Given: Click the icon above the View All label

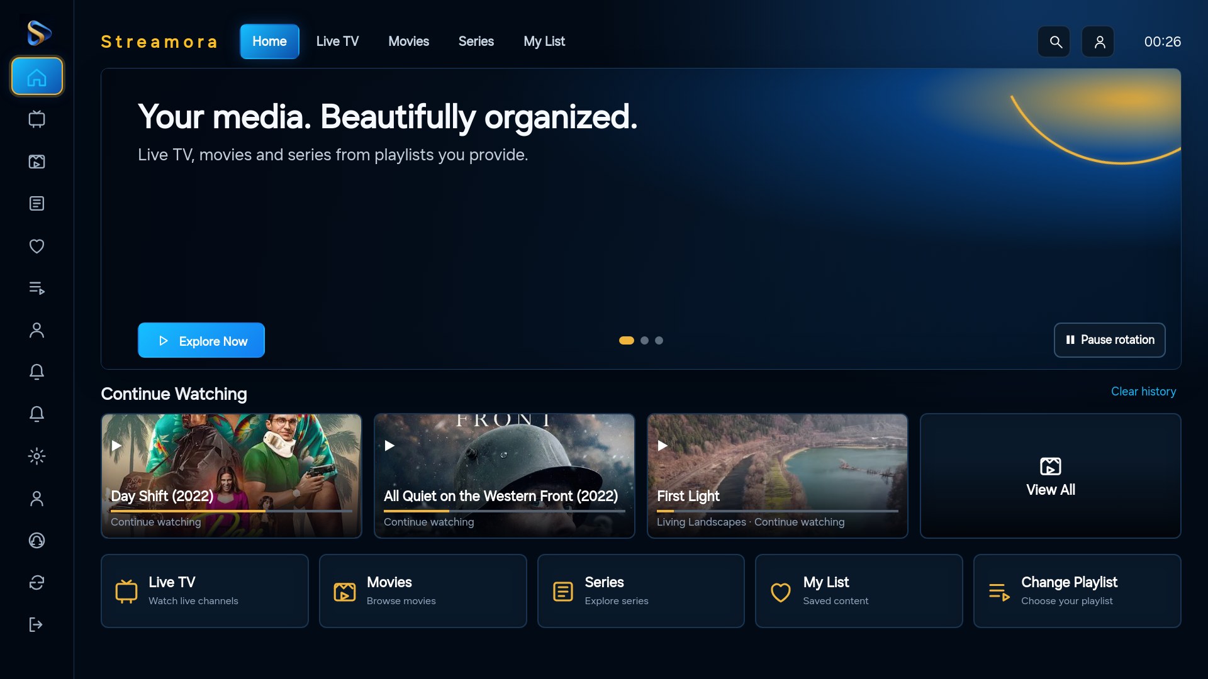Looking at the screenshot, I should [x=1051, y=466].
